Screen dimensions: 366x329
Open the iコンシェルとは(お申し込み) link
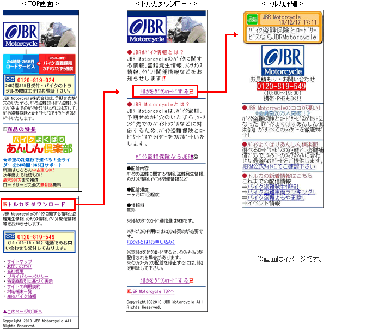151,242
